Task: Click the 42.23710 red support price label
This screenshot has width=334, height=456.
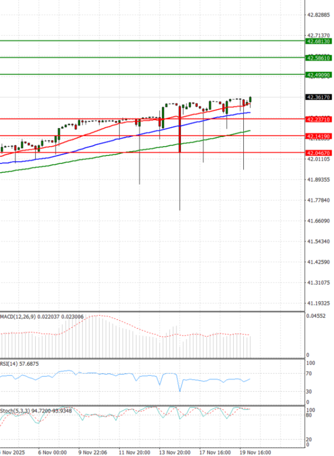Action: click(x=318, y=119)
